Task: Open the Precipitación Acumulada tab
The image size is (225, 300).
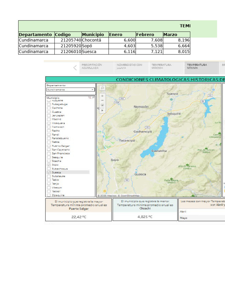Action: [97, 68]
